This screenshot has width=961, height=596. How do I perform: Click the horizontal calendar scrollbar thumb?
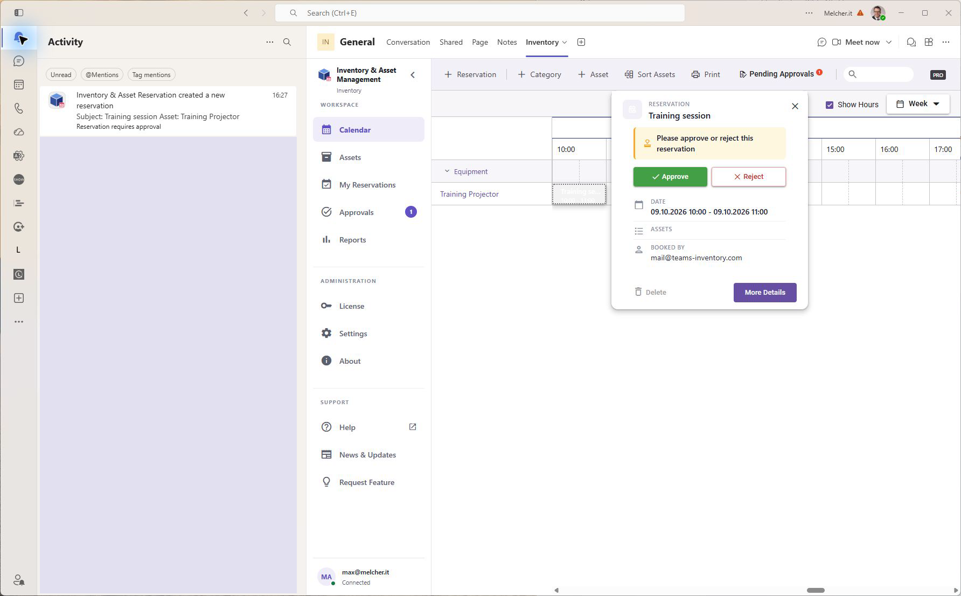coord(816,590)
